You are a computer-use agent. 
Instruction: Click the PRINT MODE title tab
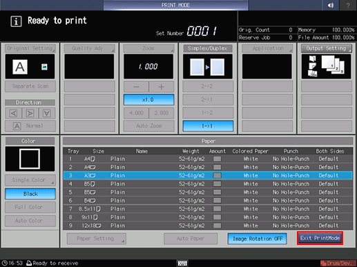click(175, 5)
